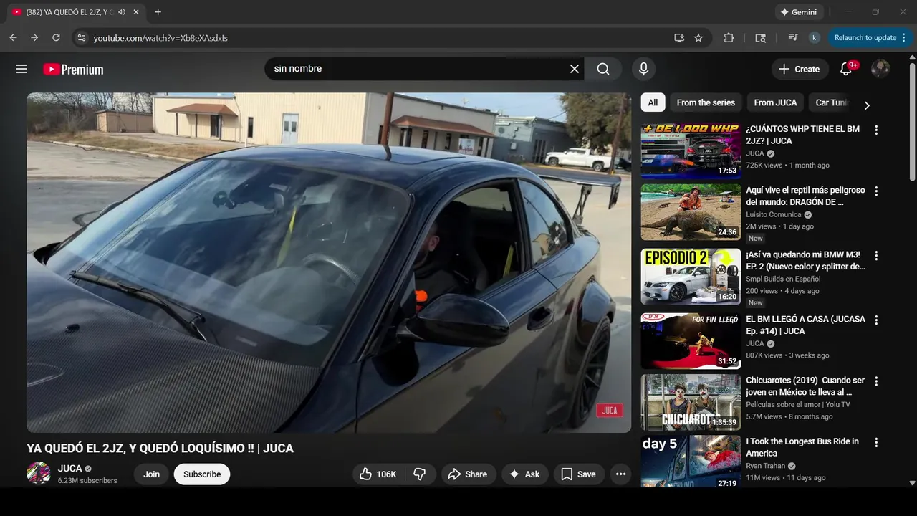
Task: Click the JUCA watermark in the video
Action: tap(610, 411)
